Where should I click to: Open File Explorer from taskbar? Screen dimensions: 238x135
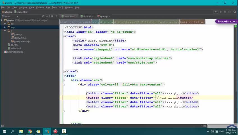[x=21, y=131]
